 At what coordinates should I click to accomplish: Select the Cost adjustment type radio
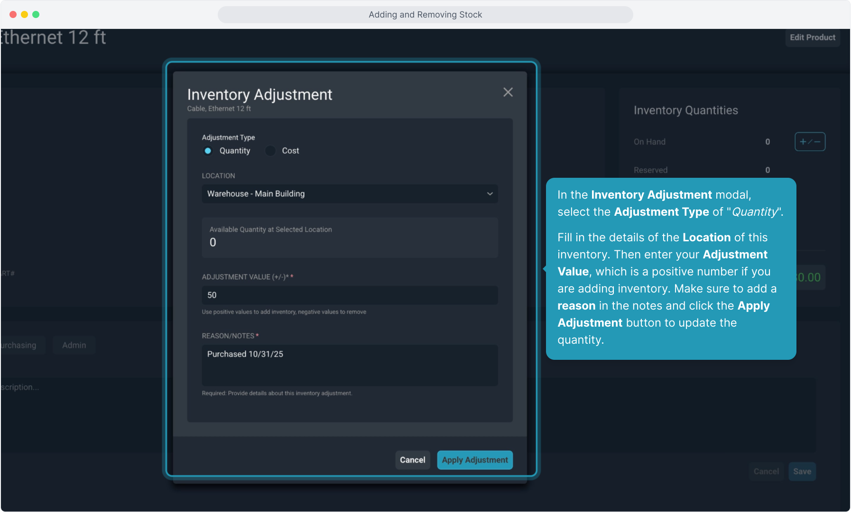pos(270,151)
